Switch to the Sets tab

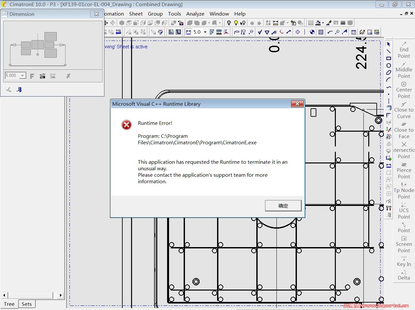[x=27, y=304]
